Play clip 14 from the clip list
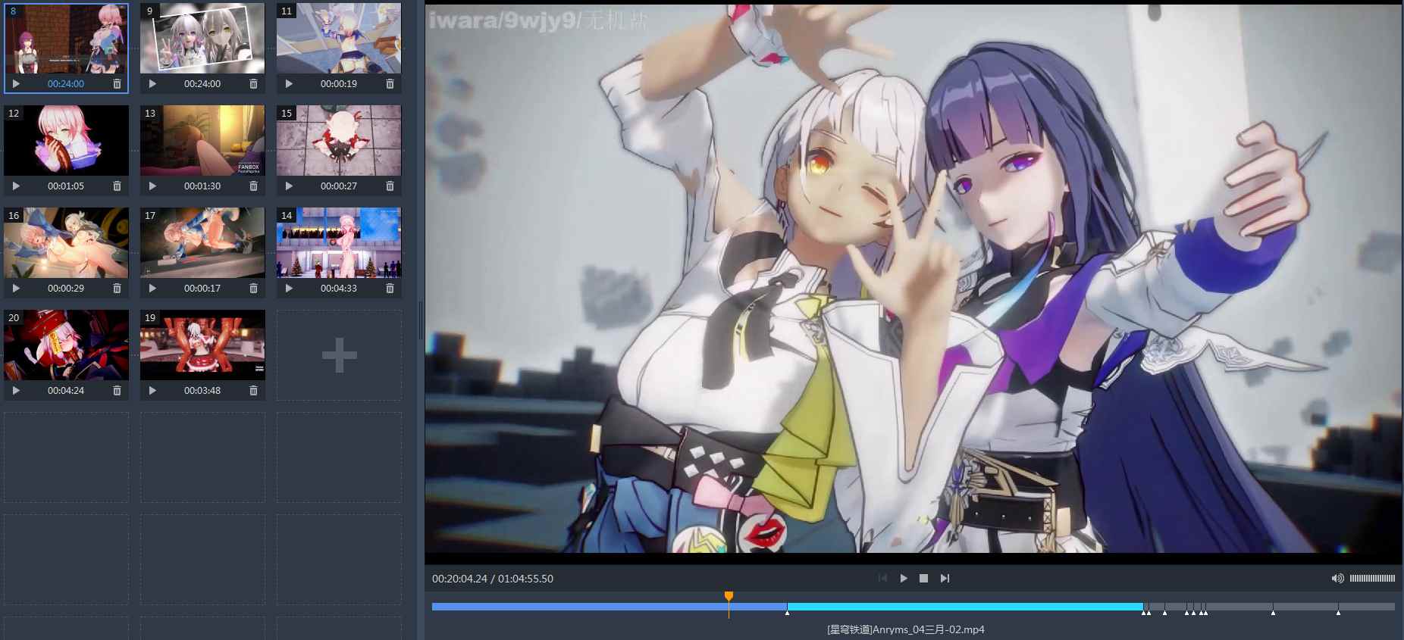This screenshot has width=1404, height=640. coord(289,289)
